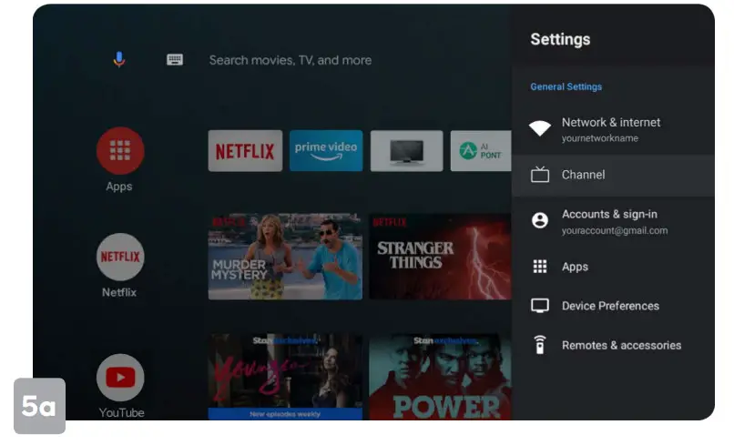
Task: Click the Apps grid icon in Settings
Action: coord(540,267)
